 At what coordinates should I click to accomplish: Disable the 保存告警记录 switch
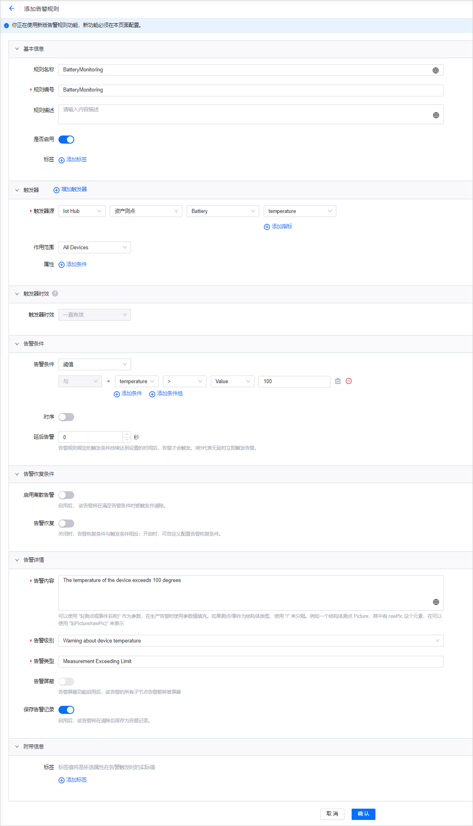click(x=67, y=710)
